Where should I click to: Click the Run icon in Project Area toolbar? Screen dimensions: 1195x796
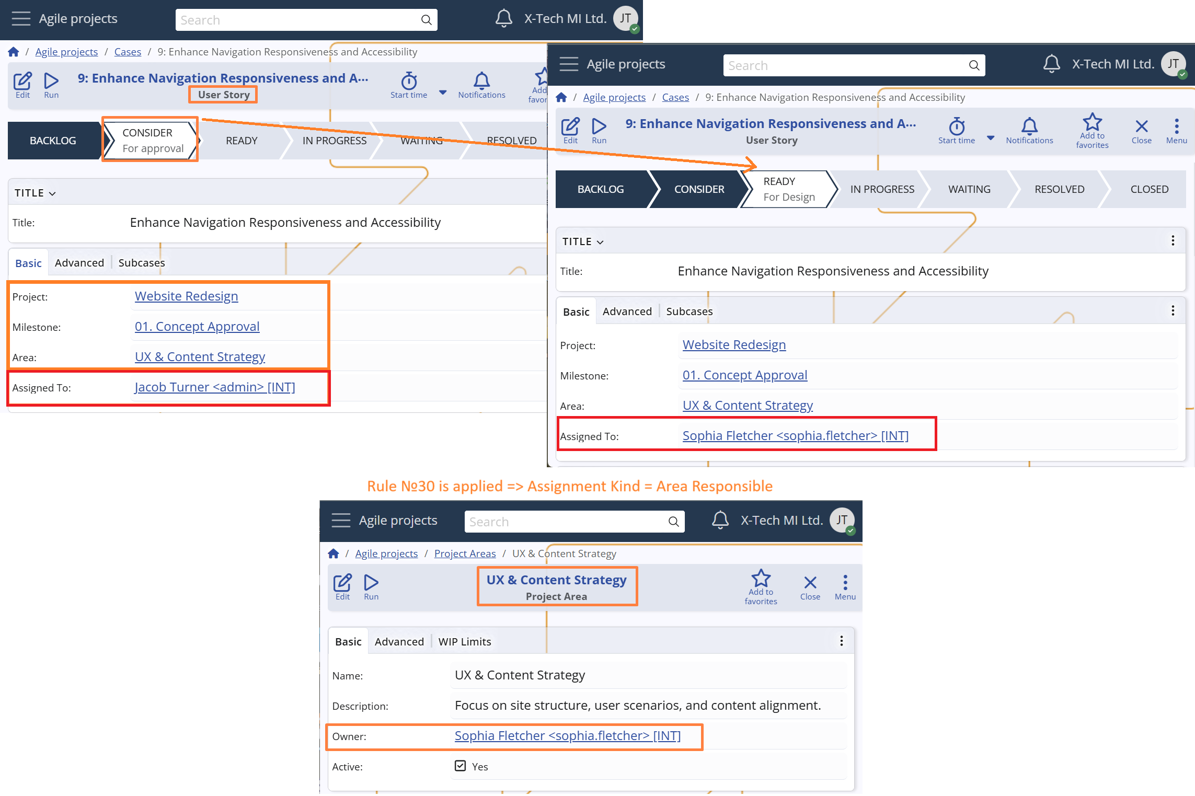[x=371, y=583]
